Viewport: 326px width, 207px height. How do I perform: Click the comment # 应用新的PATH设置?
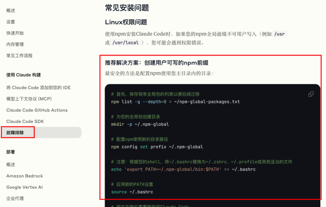(132, 184)
